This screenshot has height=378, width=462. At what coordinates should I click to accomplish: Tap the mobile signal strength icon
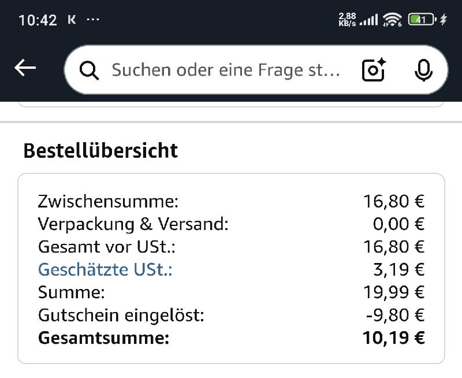pos(368,20)
